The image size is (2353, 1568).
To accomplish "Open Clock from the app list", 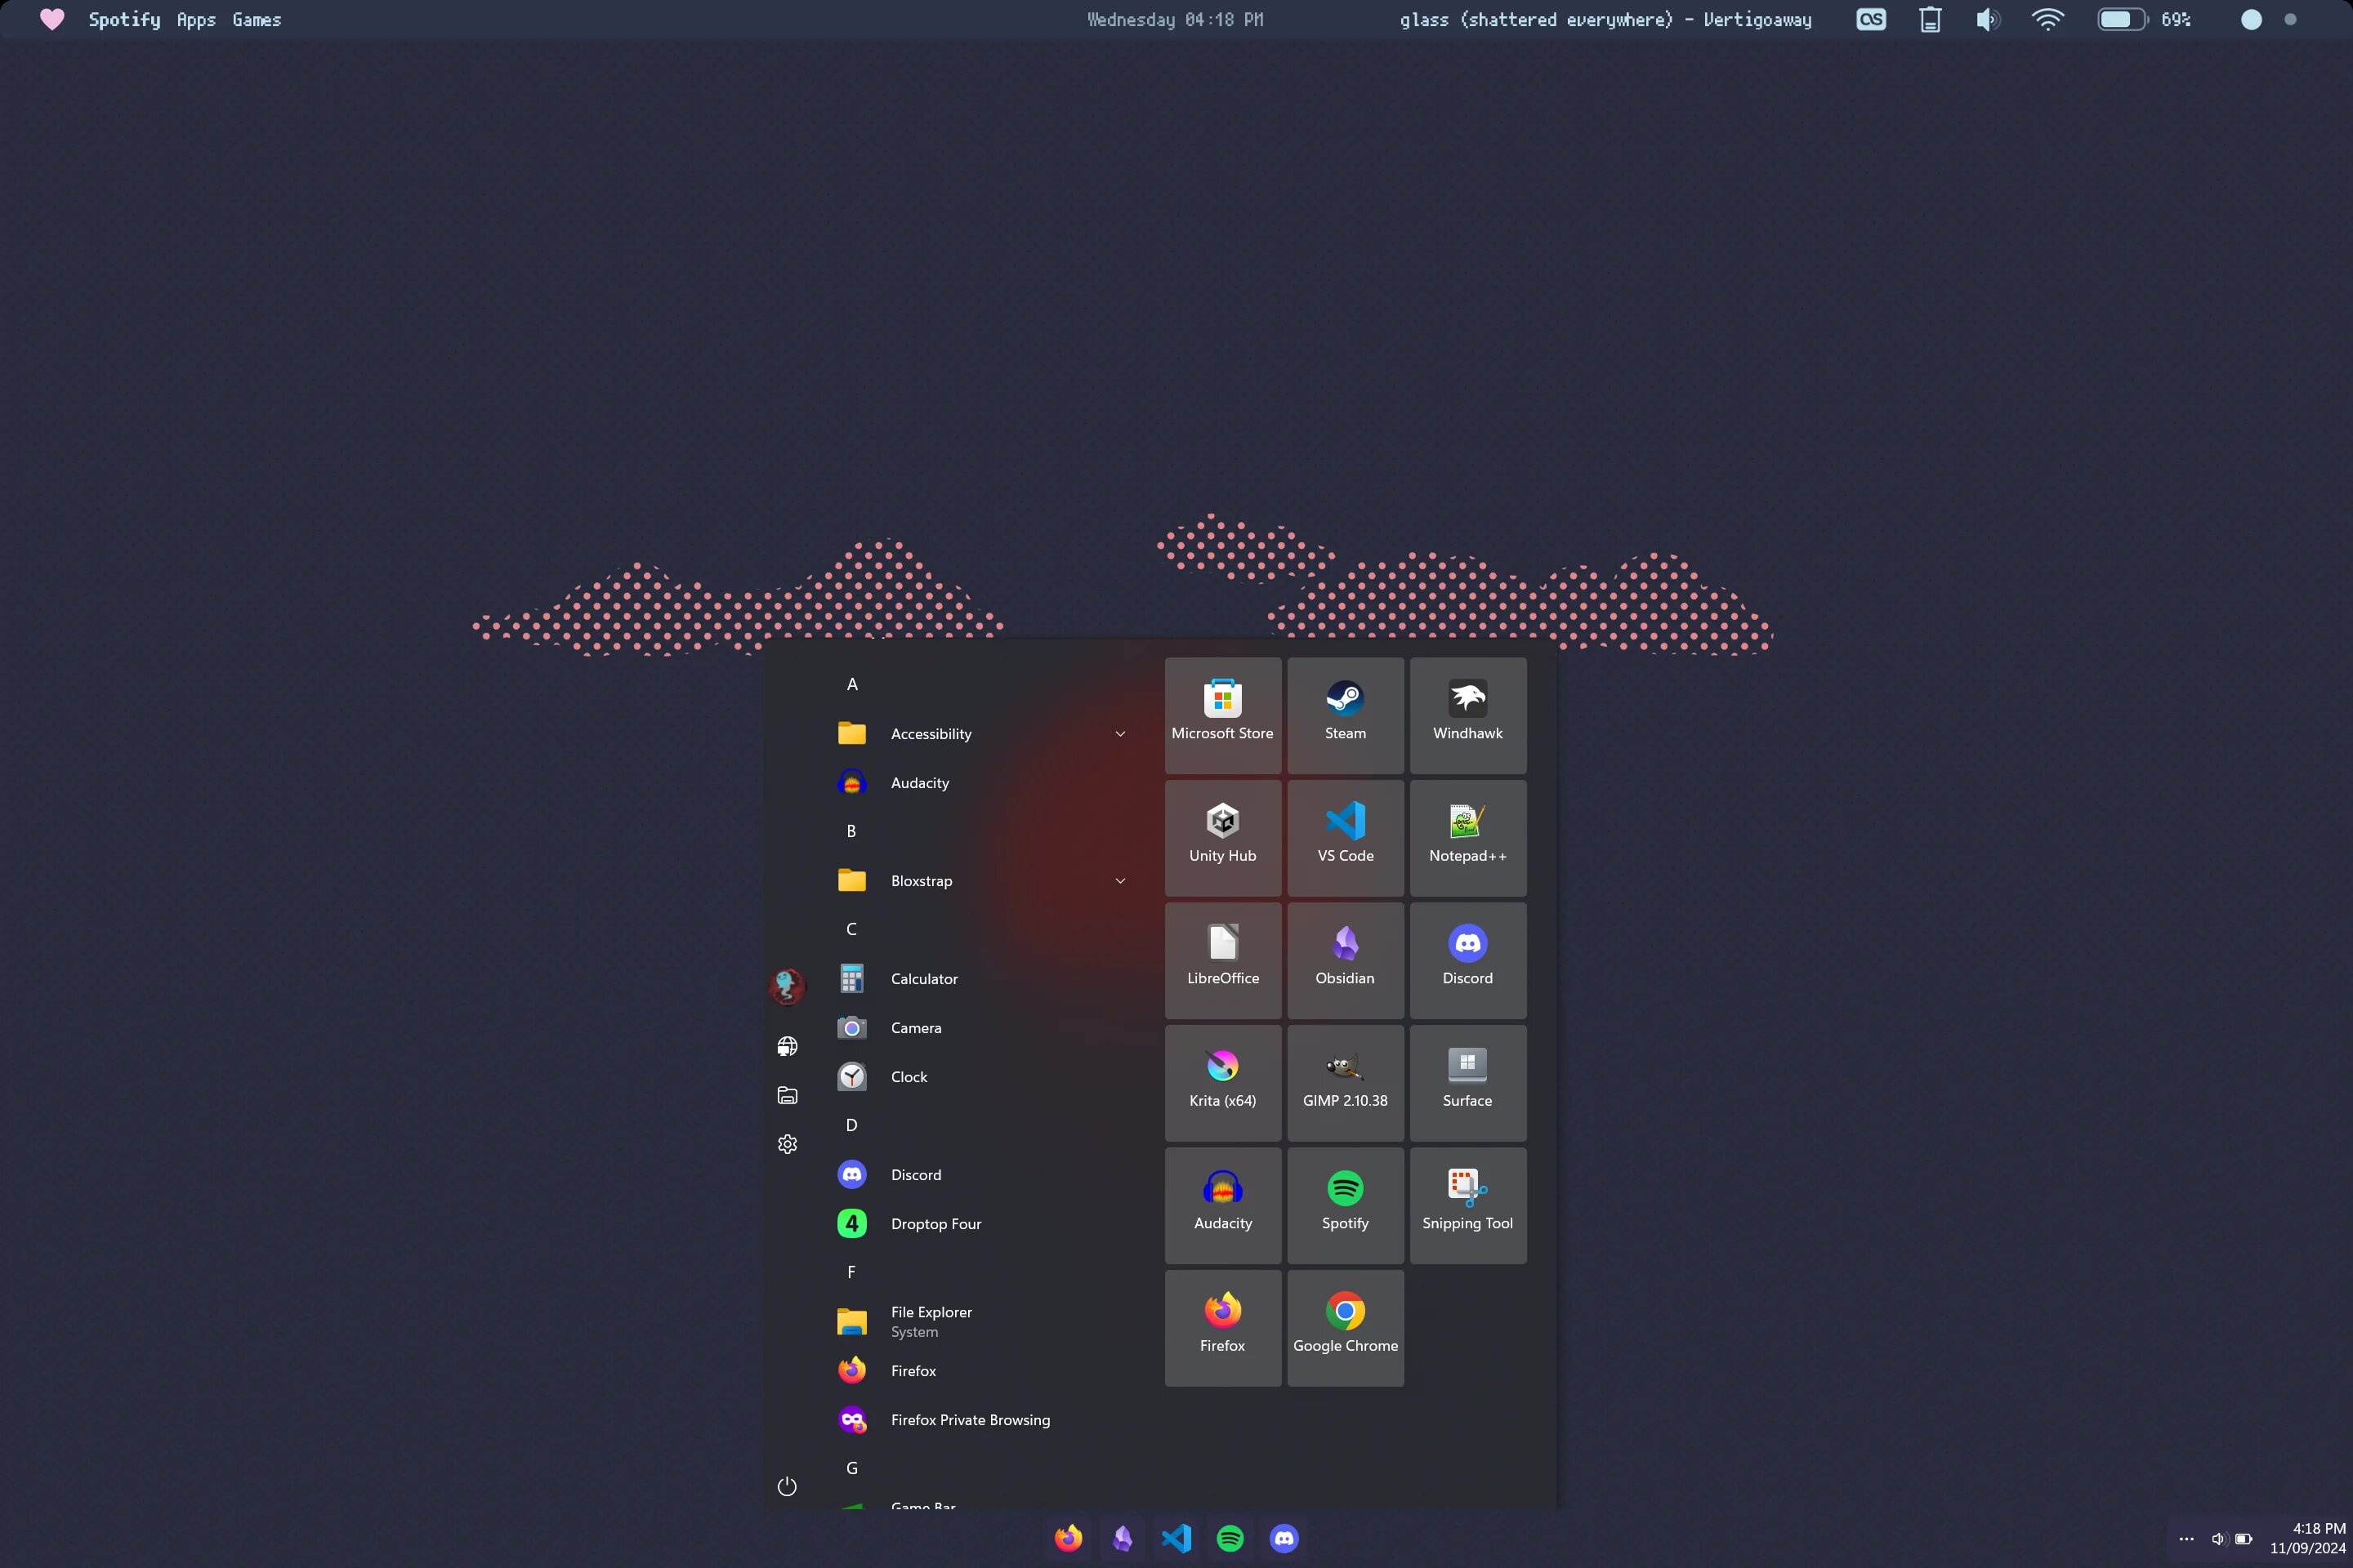I will click(x=980, y=1077).
